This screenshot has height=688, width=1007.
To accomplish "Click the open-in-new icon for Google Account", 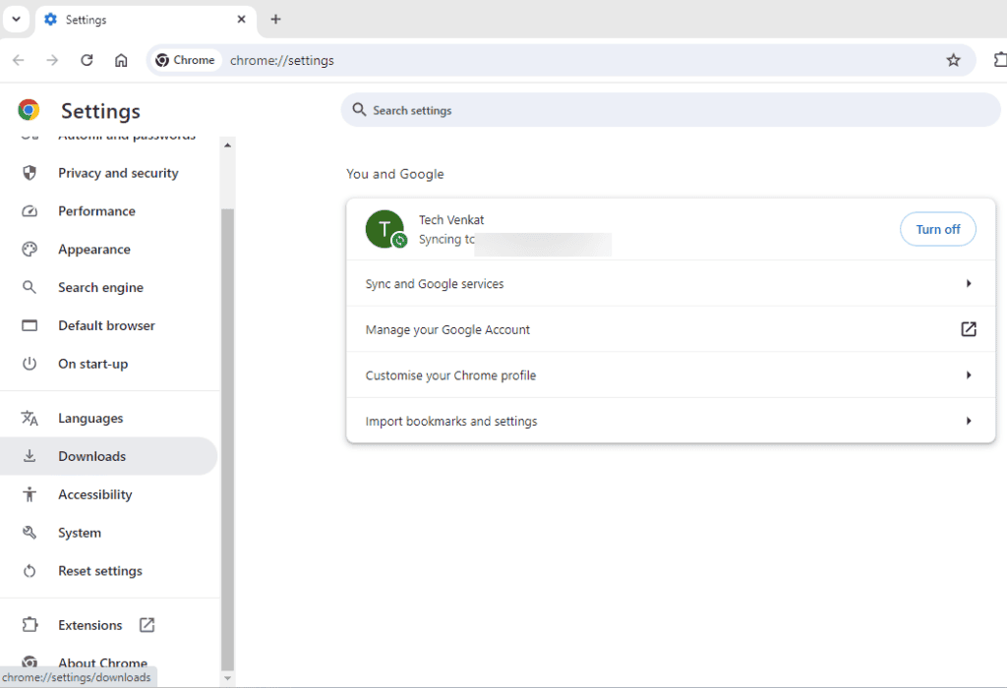I will (969, 329).
